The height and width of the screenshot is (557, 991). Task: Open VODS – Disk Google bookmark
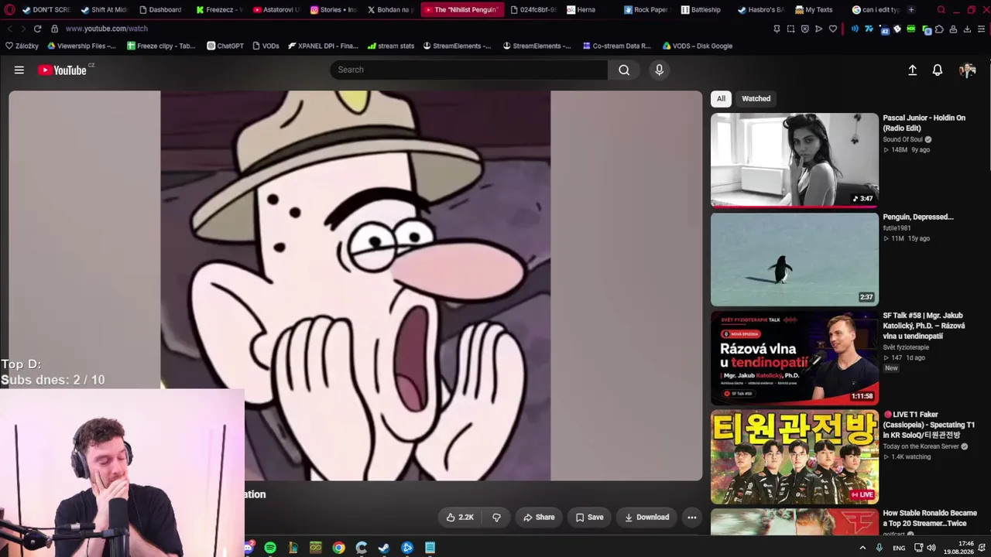click(697, 46)
